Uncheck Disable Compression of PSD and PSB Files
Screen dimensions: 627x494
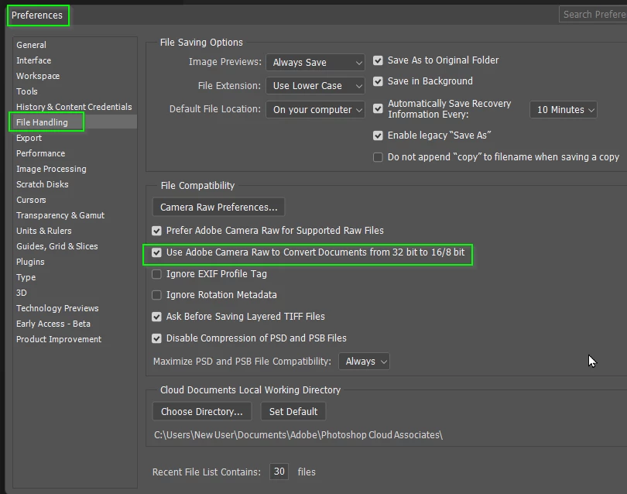(x=156, y=338)
